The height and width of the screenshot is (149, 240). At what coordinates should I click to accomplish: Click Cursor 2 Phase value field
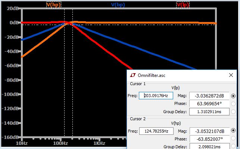pos(209,139)
